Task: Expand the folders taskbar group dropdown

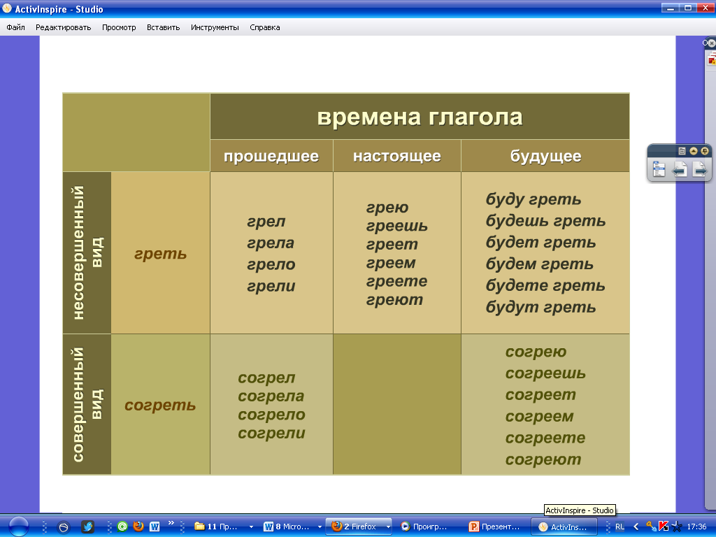Action: (252, 527)
